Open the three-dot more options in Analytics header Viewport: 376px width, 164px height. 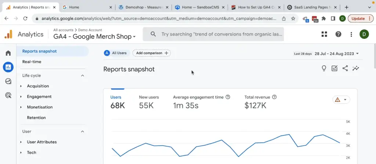[x=351, y=34]
